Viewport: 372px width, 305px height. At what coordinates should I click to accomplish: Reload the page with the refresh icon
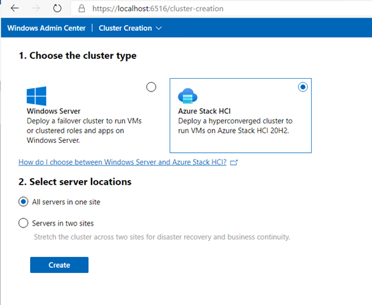[x=57, y=9]
